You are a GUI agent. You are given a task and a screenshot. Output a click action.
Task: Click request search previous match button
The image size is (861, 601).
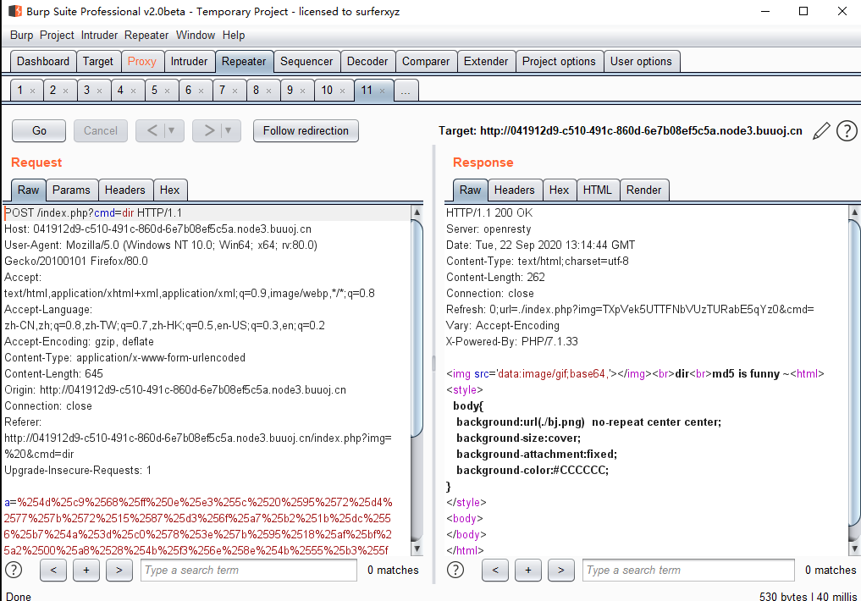[53, 570]
